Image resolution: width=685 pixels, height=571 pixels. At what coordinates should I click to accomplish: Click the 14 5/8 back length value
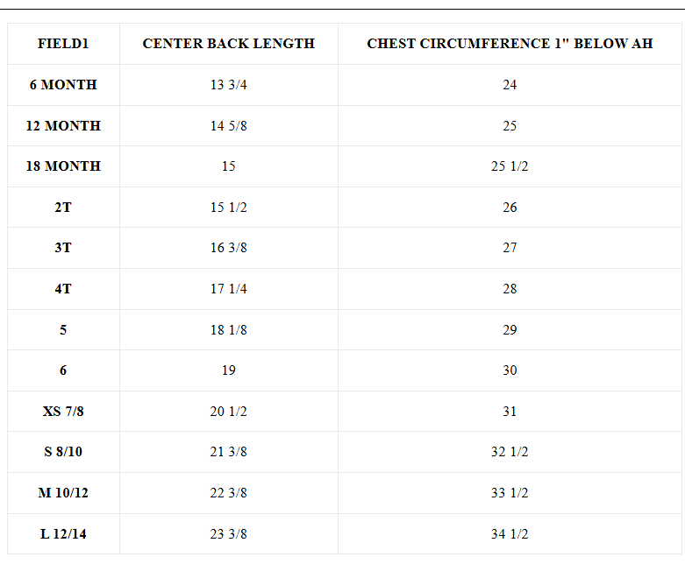click(x=228, y=125)
